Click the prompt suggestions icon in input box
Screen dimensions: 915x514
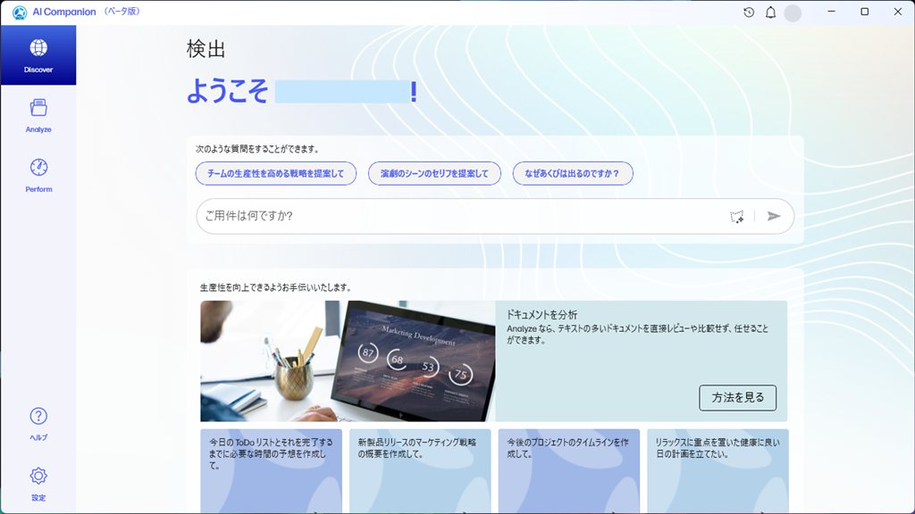(x=737, y=216)
